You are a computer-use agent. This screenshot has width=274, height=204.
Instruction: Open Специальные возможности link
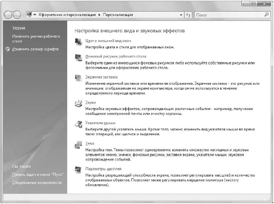[x=37, y=182]
